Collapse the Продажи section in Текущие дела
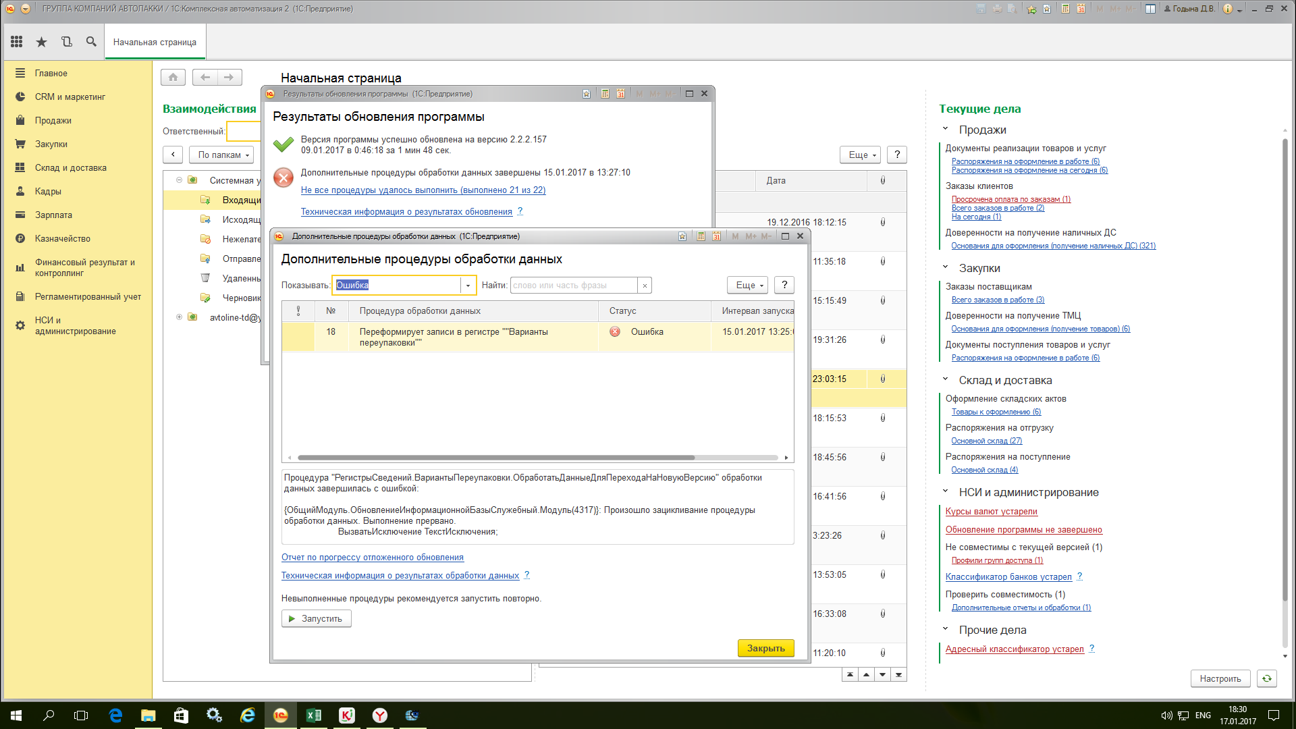Image resolution: width=1296 pixels, height=729 pixels. click(945, 129)
